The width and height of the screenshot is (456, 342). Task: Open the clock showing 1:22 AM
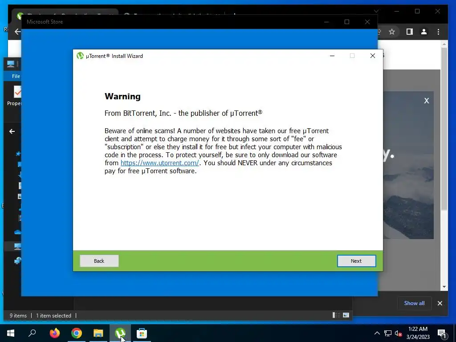pos(418,333)
